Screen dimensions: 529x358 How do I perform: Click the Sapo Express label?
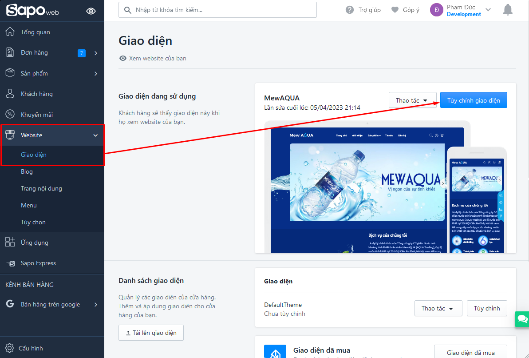point(38,263)
